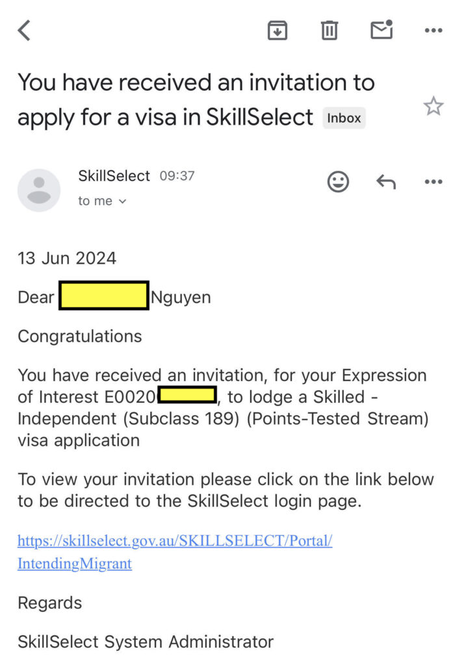Expand the "to me" recipient details
464x665 pixels.
(102, 201)
